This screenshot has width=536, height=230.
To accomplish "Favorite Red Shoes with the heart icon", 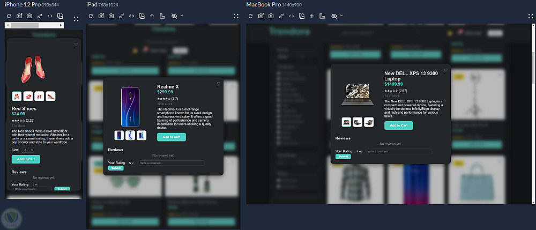I will [x=76, y=44].
